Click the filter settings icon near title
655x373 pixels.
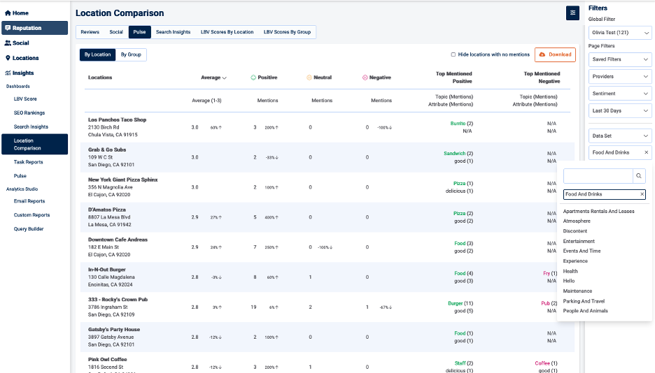tap(573, 13)
